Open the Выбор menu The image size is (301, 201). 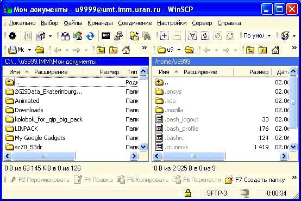(49, 23)
